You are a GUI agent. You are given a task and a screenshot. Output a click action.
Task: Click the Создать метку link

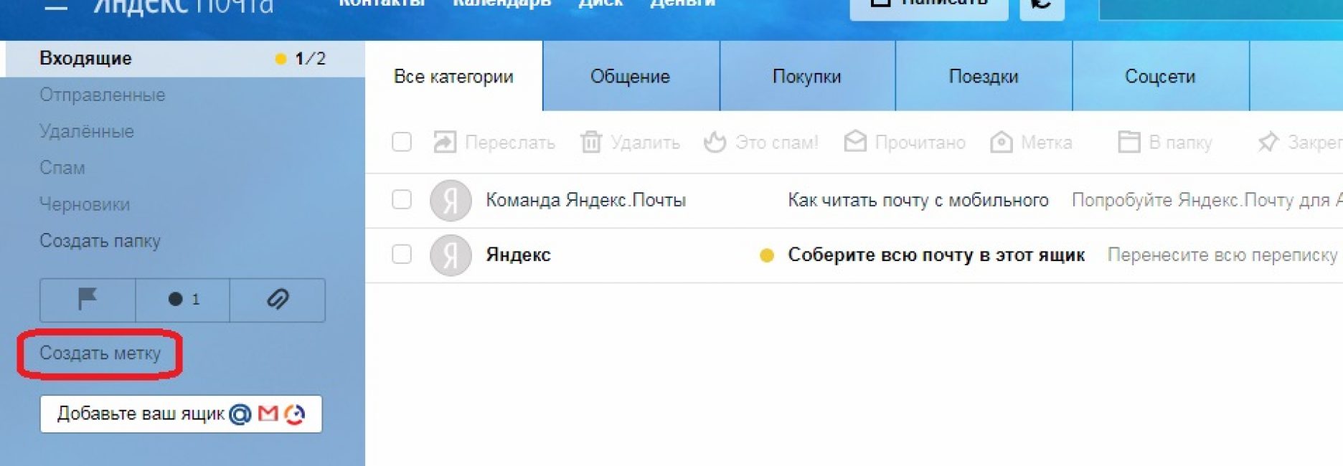(100, 353)
